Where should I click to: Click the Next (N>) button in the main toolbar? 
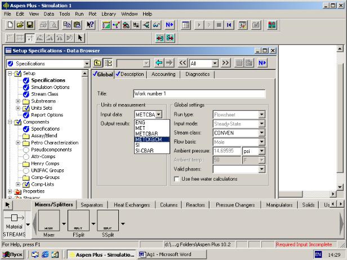click(170, 25)
